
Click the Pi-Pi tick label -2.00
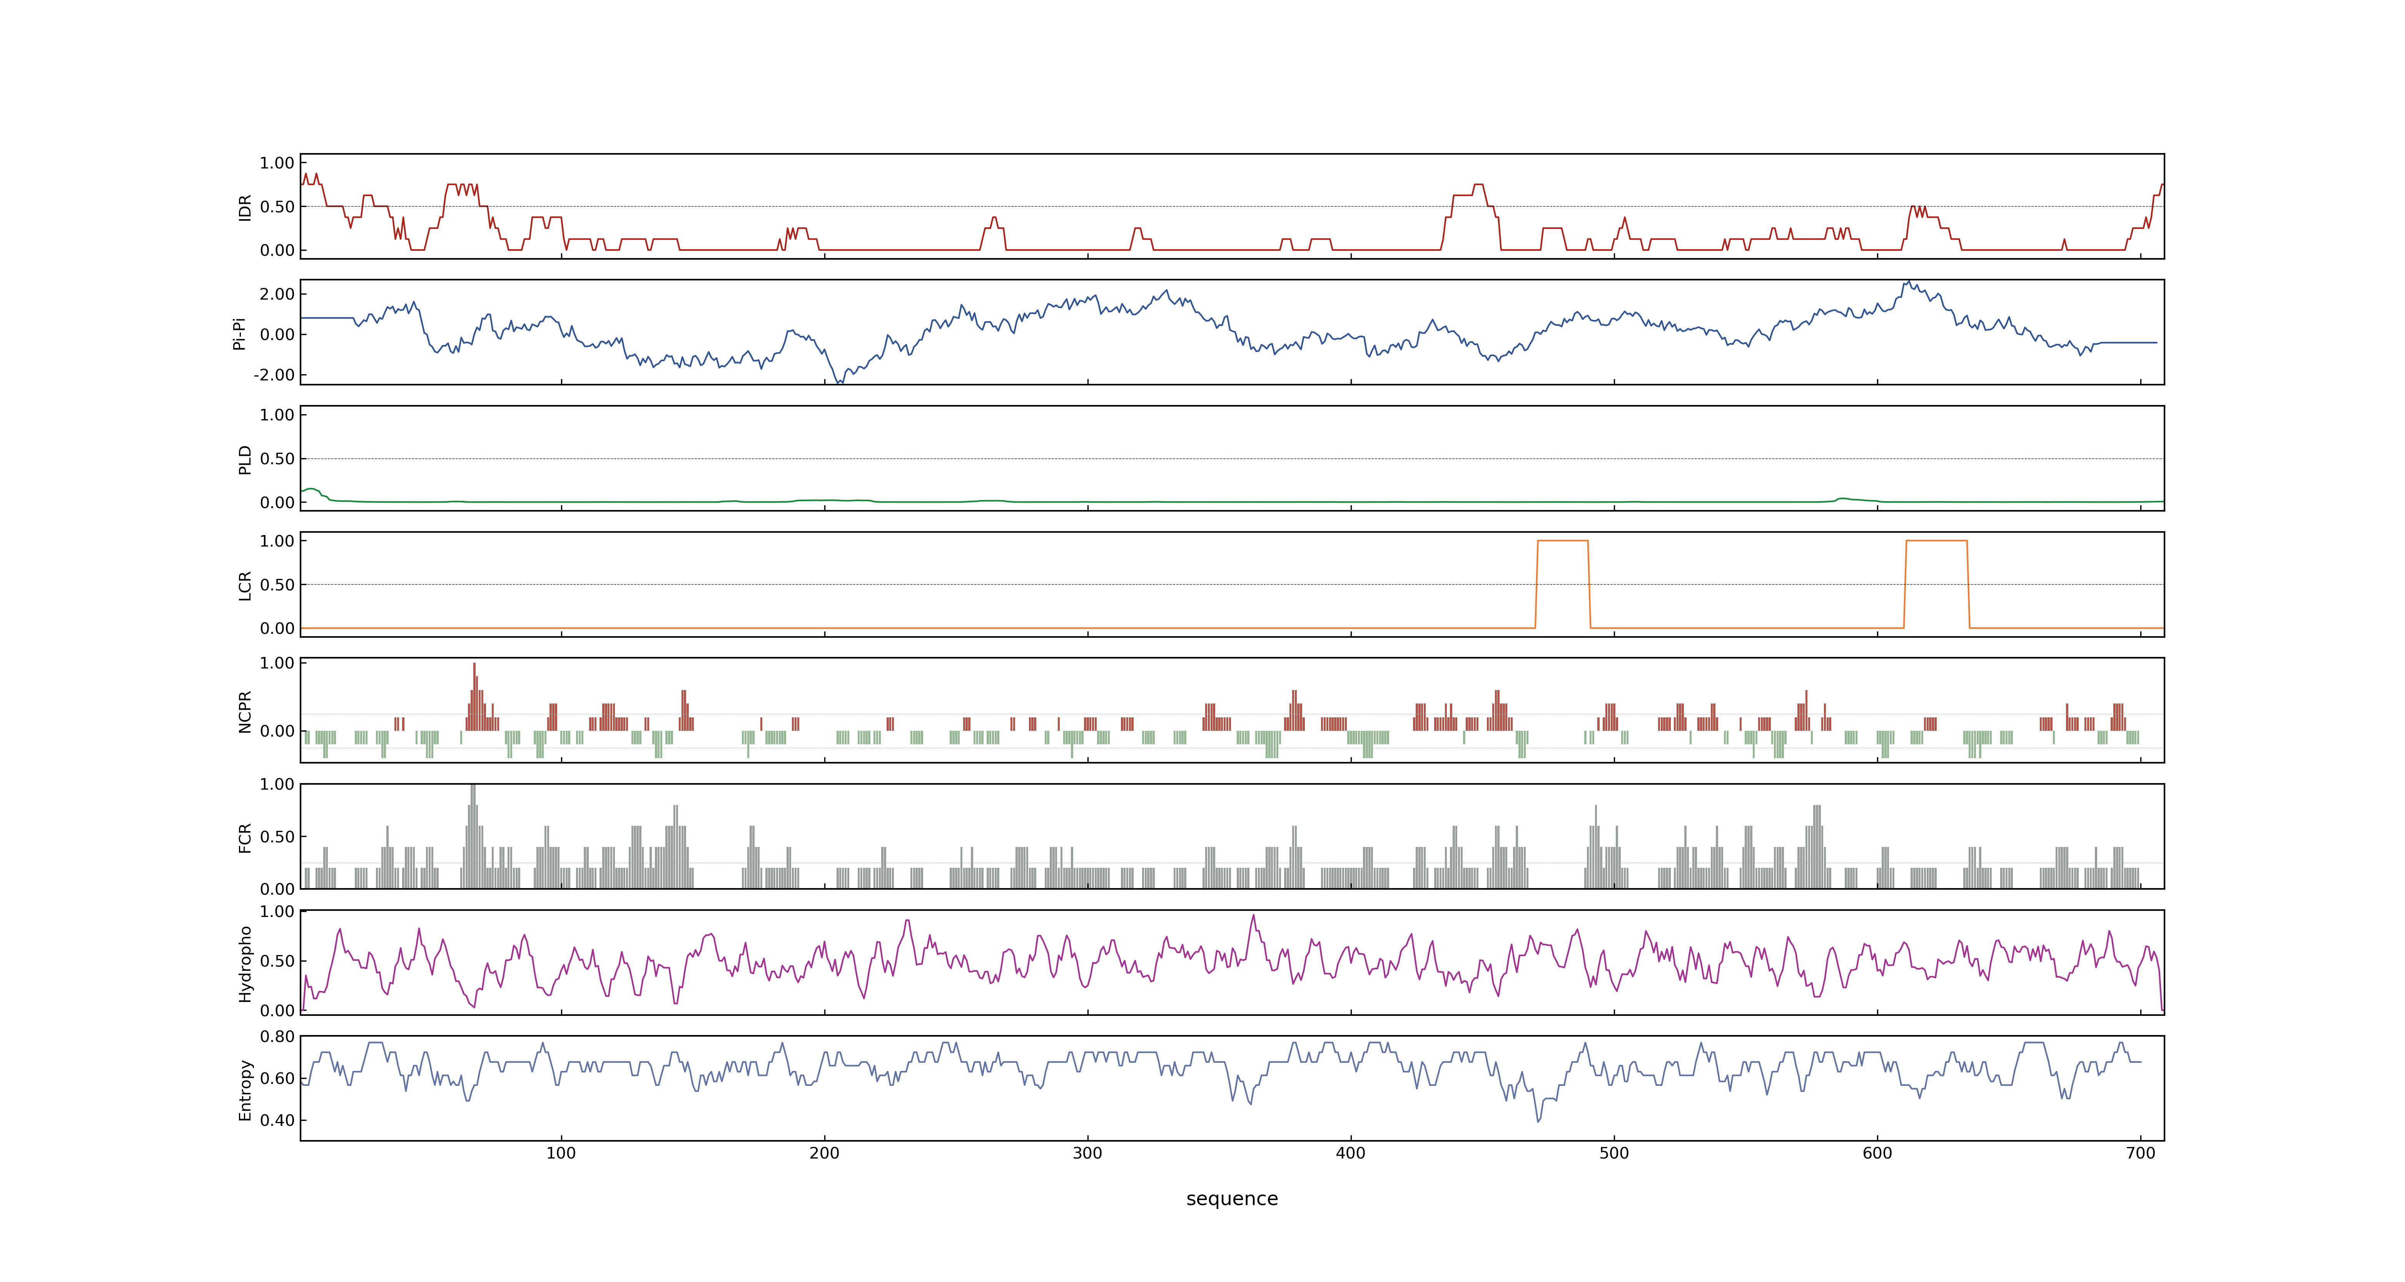(274, 375)
